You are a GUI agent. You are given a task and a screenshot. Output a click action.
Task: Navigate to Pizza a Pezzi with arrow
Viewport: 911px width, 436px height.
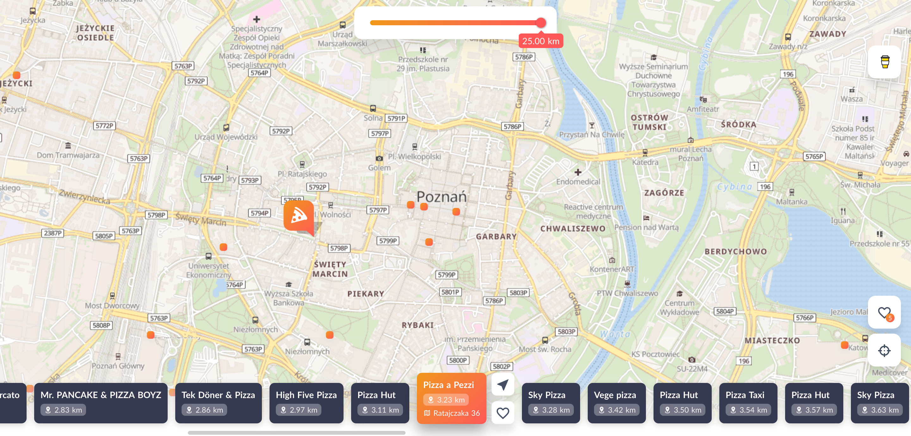pos(503,385)
